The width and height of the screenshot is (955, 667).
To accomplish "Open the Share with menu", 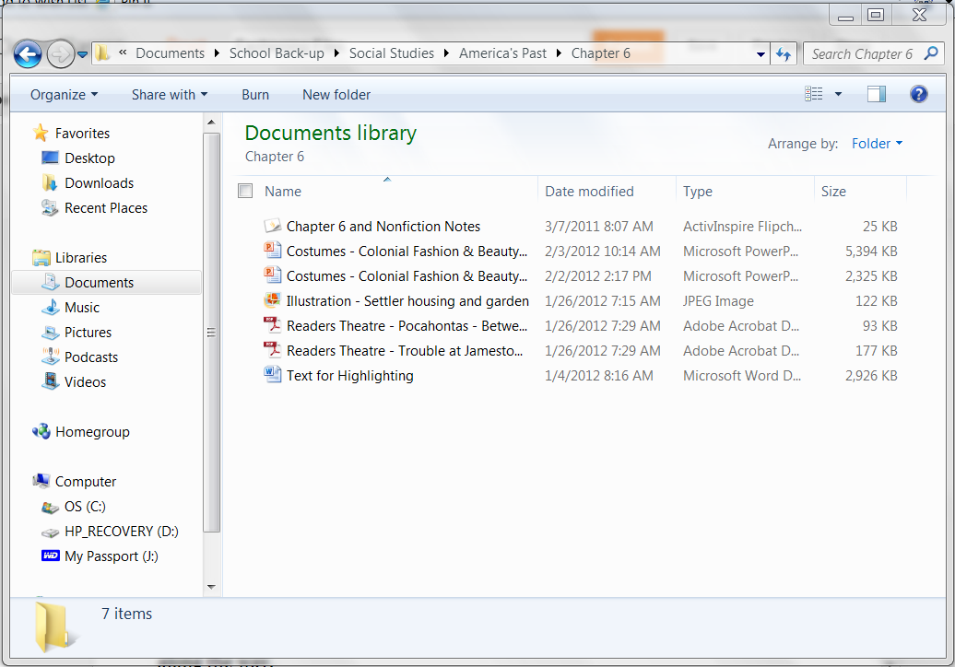I will [x=170, y=94].
